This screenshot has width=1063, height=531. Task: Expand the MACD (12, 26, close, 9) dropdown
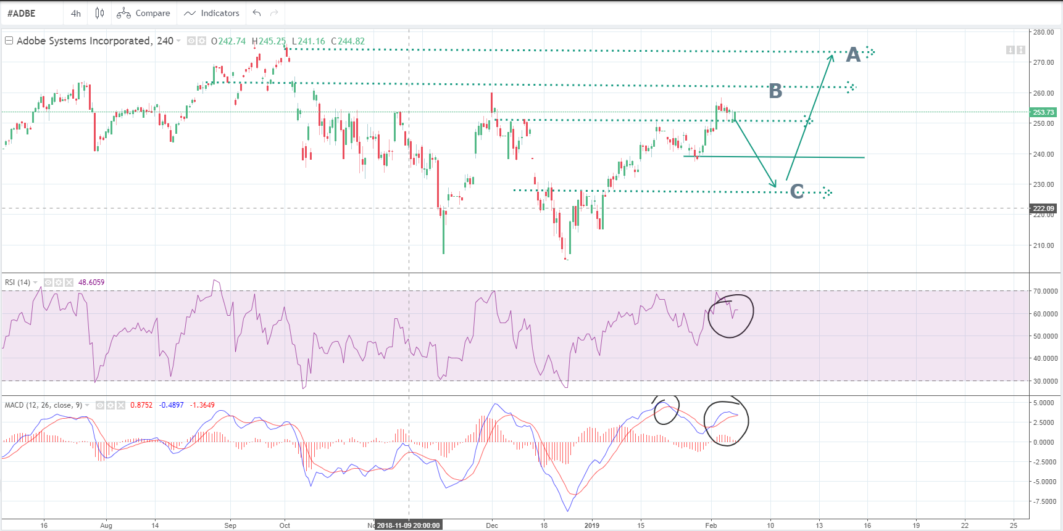tap(88, 405)
